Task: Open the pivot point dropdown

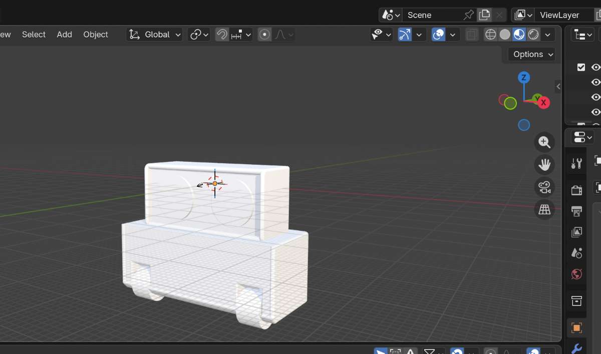Action: [199, 35]
